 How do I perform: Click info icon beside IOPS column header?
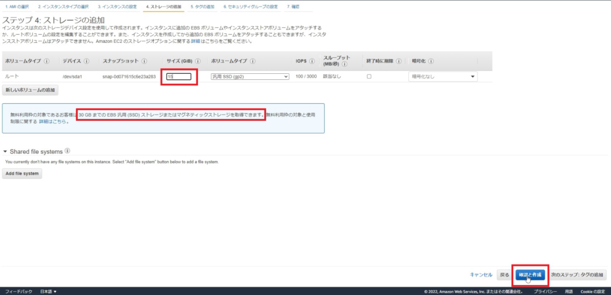(311, 61)
